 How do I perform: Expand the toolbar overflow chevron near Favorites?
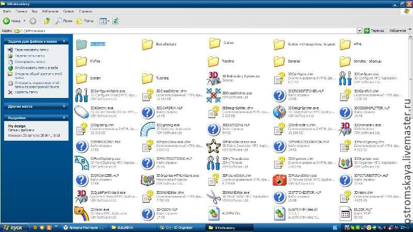click(x=410, y=29)
